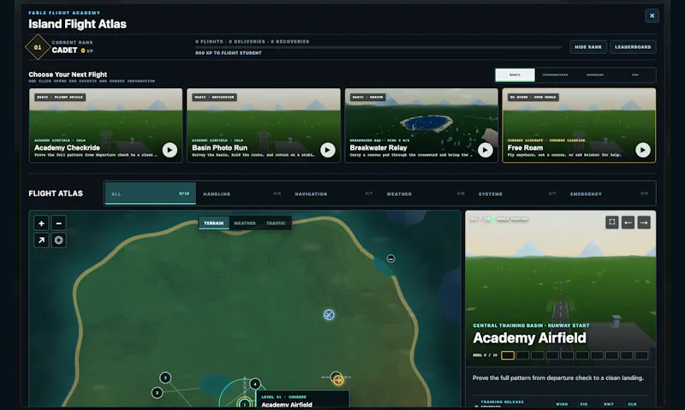Click '900 XP to Flight Student' text
The height and width of the screenshot is (410, 685).
coord(229,53)
